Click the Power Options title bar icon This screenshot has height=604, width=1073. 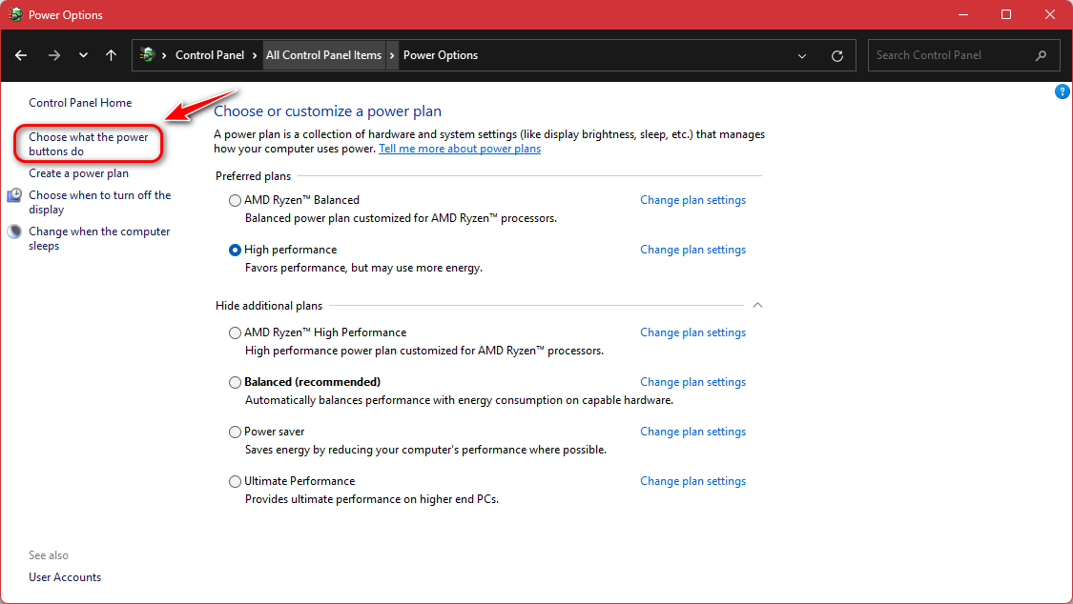point(15,15)
